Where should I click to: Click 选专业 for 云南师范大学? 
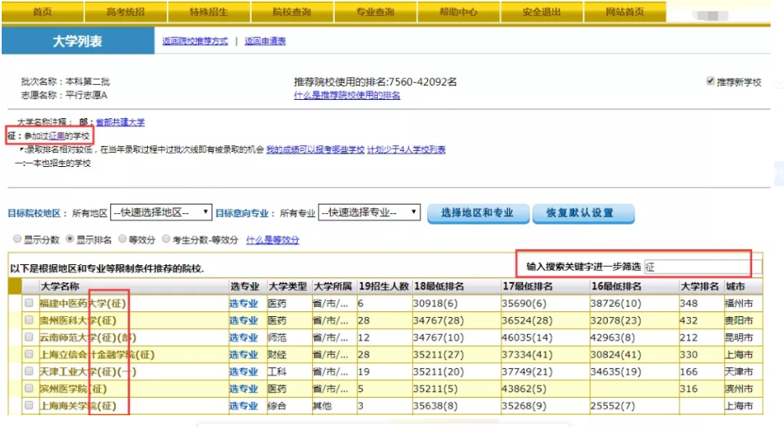(243, 337)
